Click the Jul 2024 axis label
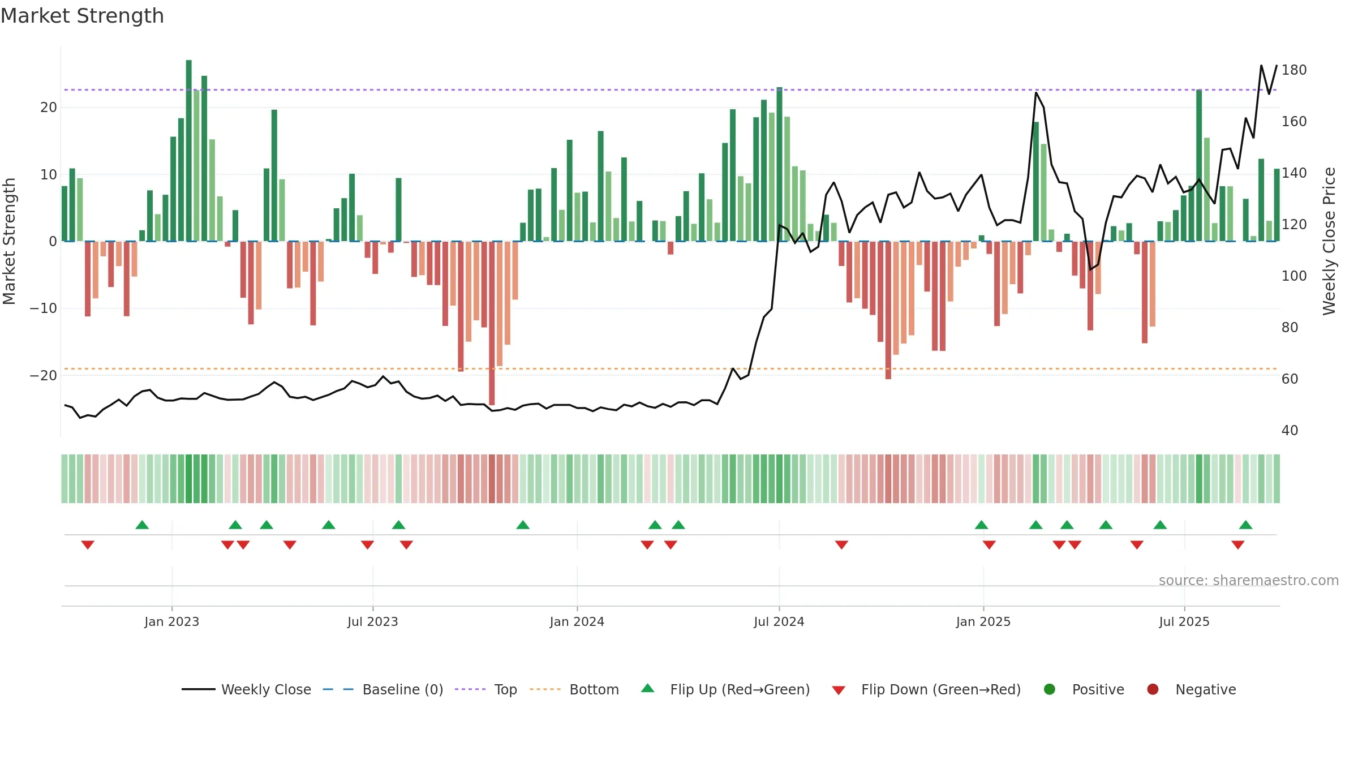Viewport: 1358px width, 764px height. coord(779,621)
